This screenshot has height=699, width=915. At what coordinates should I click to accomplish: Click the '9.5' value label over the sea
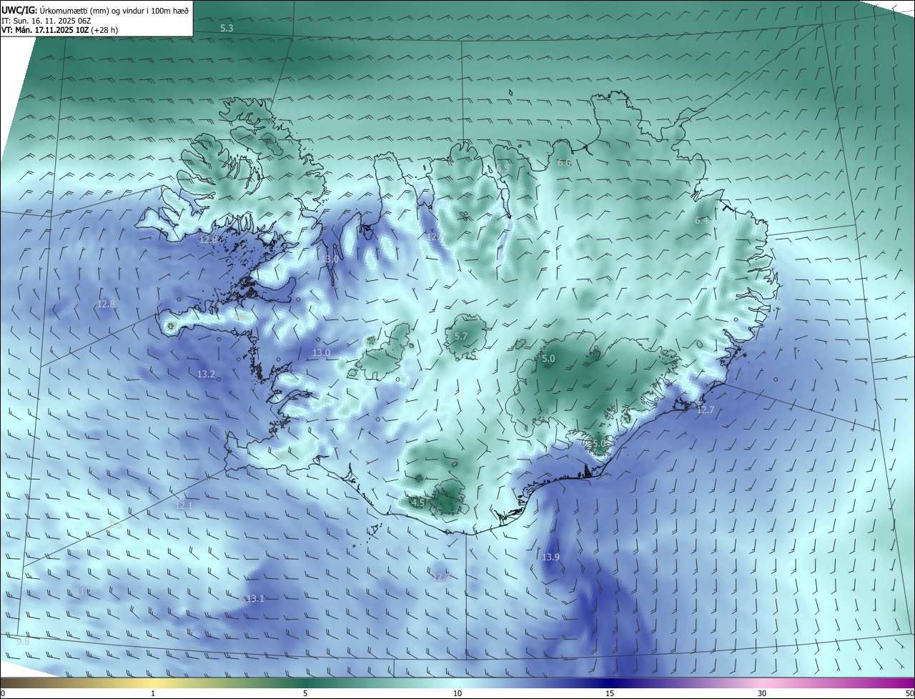point(116,525)
